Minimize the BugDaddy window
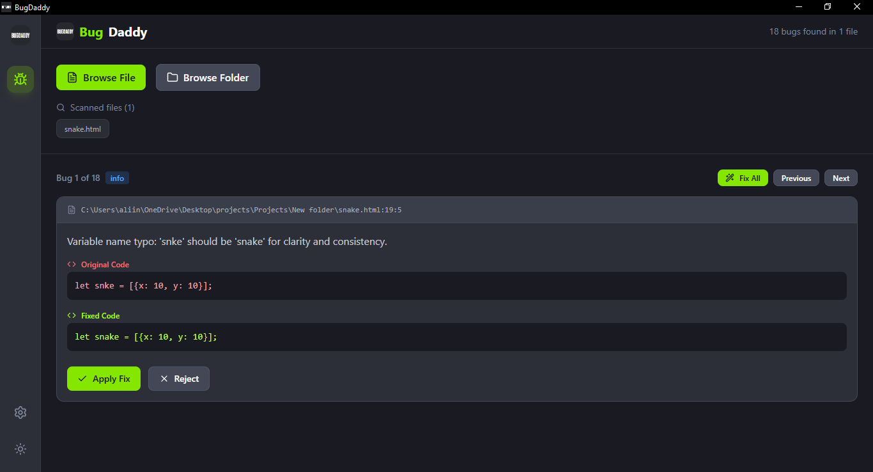Viewport: 873px width, 472px height. tap(799, 7)
